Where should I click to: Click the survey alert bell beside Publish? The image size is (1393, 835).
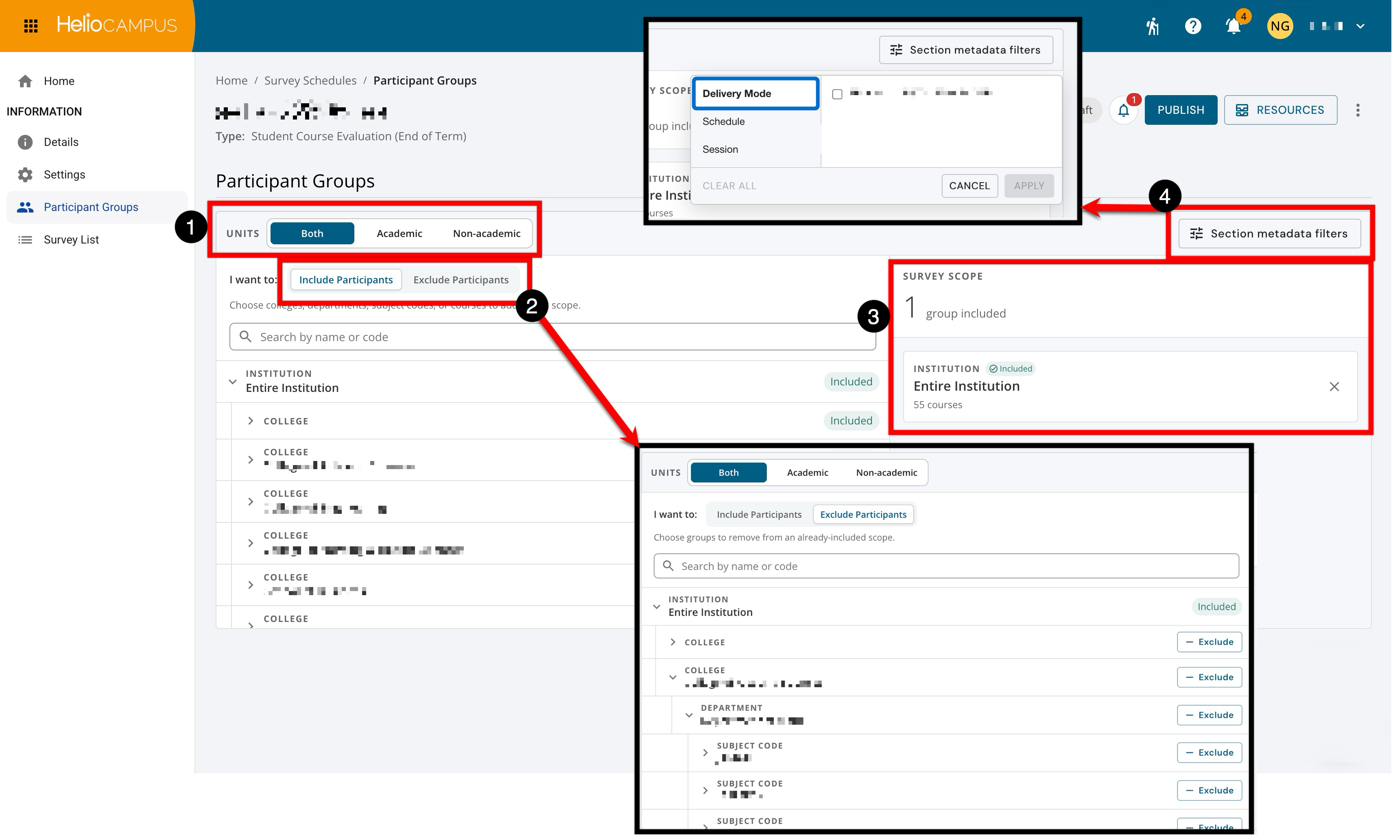tap(1123, 110)
